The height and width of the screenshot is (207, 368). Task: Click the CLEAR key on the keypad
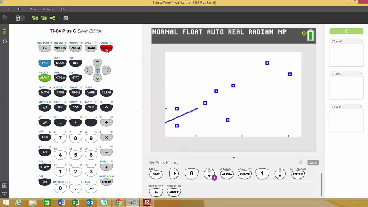(x=106, y=93)
